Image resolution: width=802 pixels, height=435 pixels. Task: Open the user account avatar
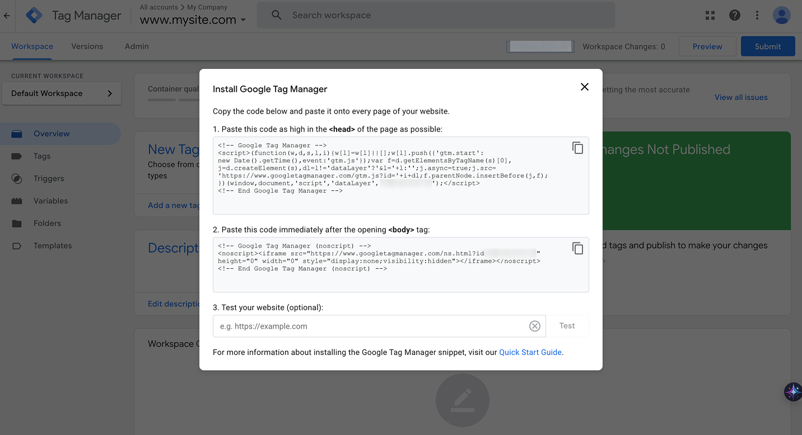click(x=781, y=16)
